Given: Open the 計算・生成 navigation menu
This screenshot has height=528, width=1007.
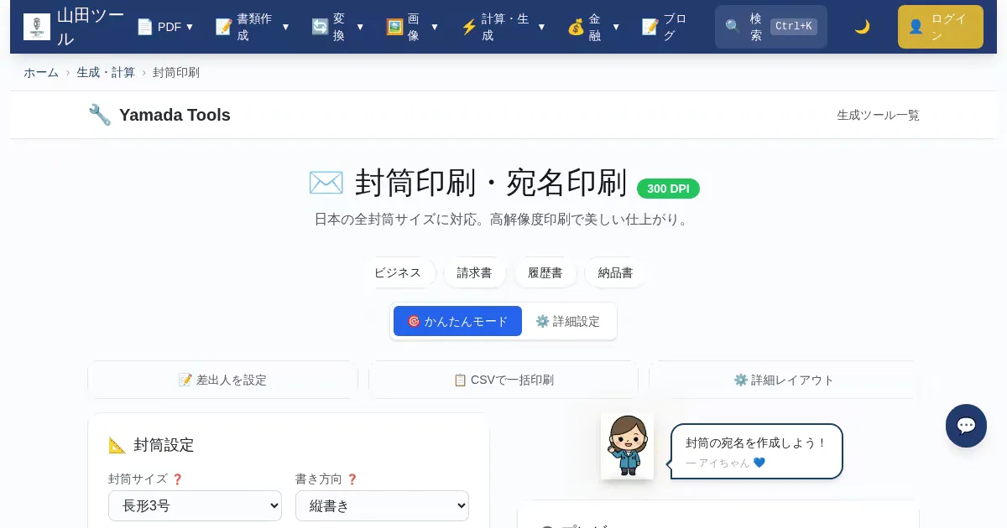Looking at the screenshot, I should click(503, 27).
